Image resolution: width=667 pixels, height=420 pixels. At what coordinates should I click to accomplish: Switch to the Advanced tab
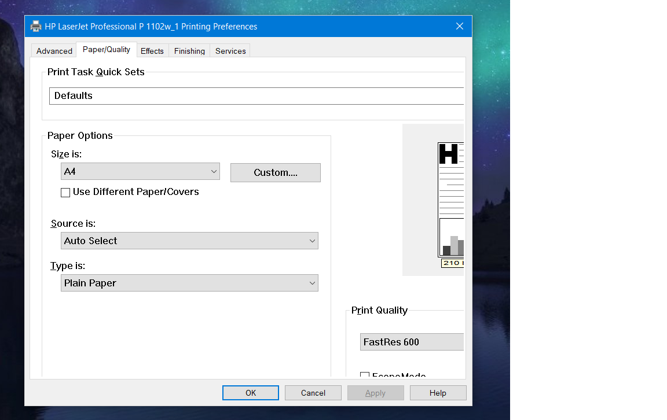pyautogui.click(x=54, y=51)
